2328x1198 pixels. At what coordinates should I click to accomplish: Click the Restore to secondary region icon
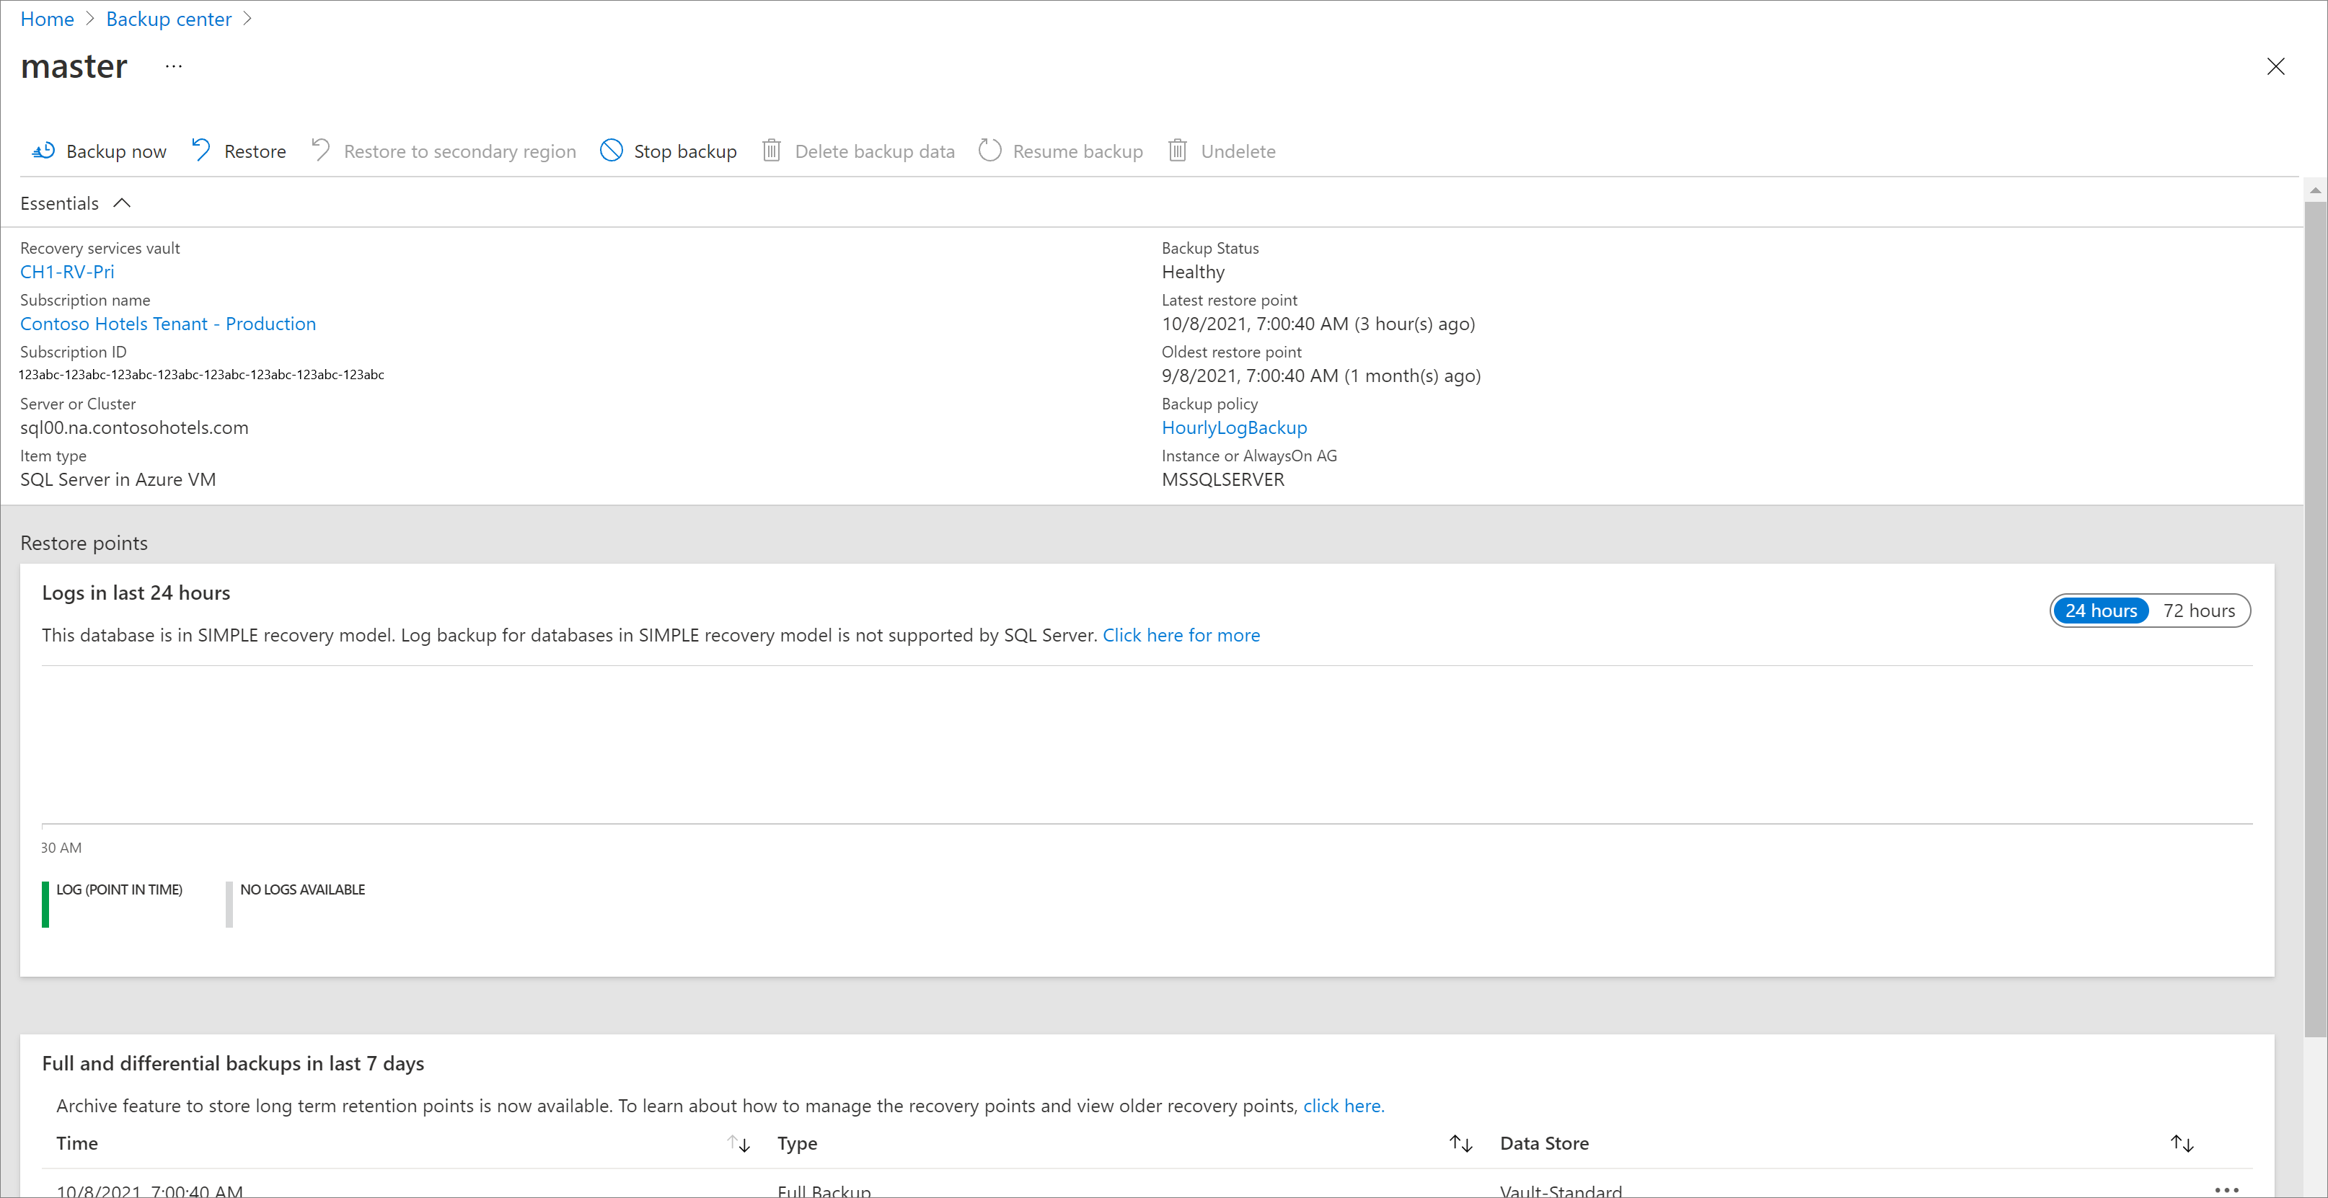322,150
